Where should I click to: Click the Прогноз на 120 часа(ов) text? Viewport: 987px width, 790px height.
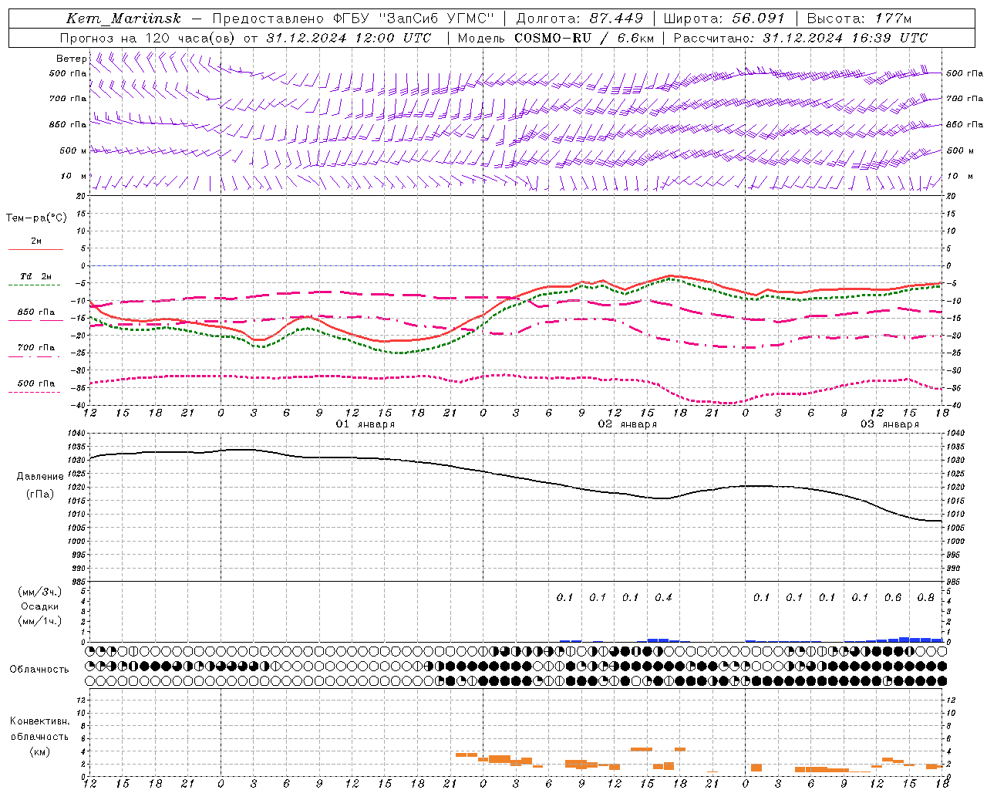149,38
